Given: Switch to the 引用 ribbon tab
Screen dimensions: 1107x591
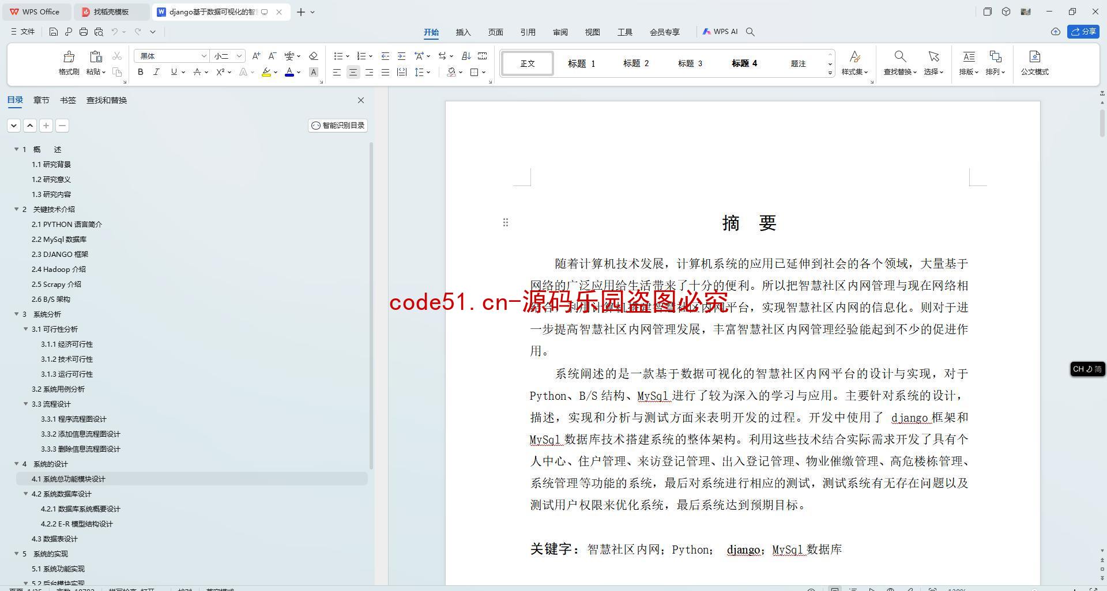Looking at the screenshot, I should click(528, 32).
